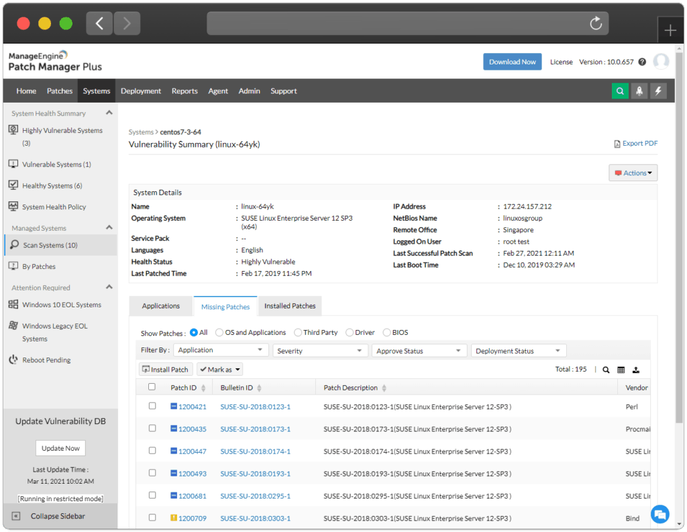Open the column chooser grid icon
This screenshot has height=532, width=687.
tap(621, 370)
